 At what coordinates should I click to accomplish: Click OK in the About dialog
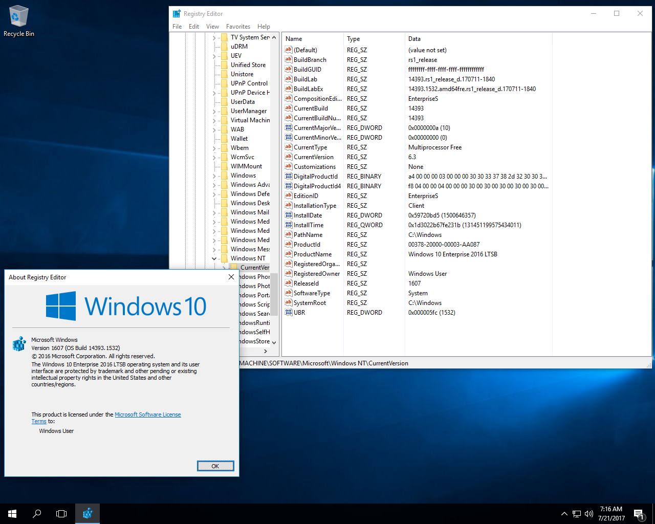(x=215, y=466)
